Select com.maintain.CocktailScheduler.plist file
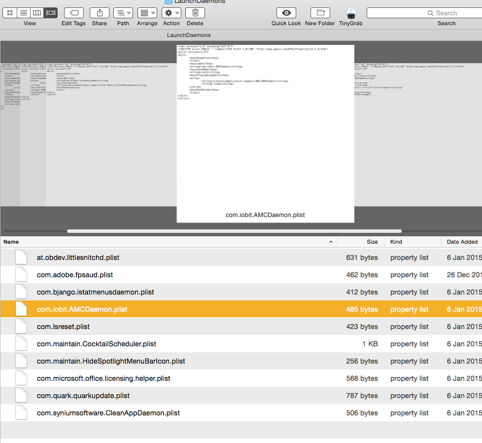The height and width of the screenshot is (443, 482). point(97,344)
